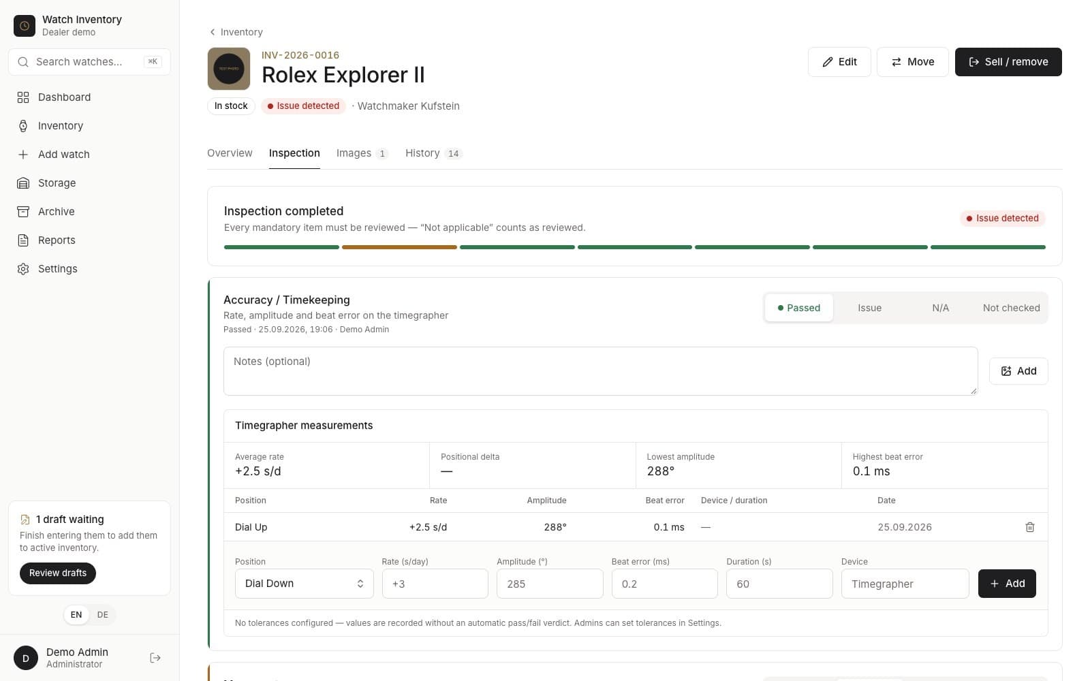The image size is (1090, 681).
Task: Select the Inspection tab
Action: 294,153
